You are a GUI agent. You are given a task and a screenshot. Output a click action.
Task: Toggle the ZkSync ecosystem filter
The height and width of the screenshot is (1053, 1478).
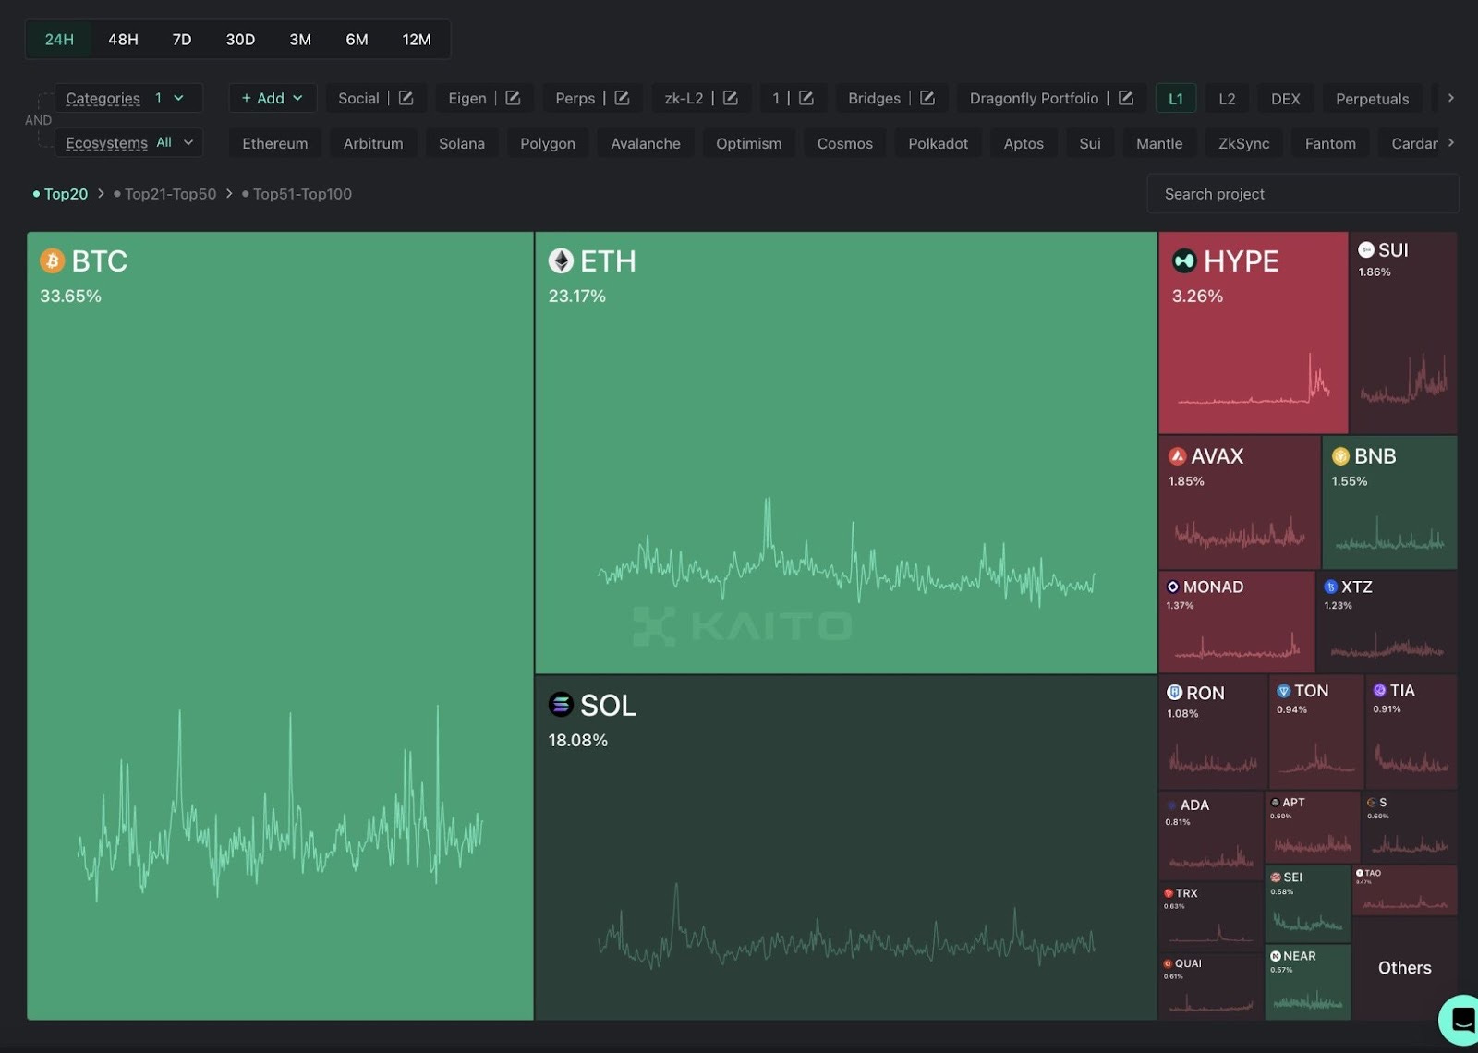[1243, 143]
